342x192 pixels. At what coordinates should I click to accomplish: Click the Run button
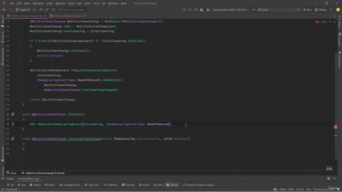307,10
